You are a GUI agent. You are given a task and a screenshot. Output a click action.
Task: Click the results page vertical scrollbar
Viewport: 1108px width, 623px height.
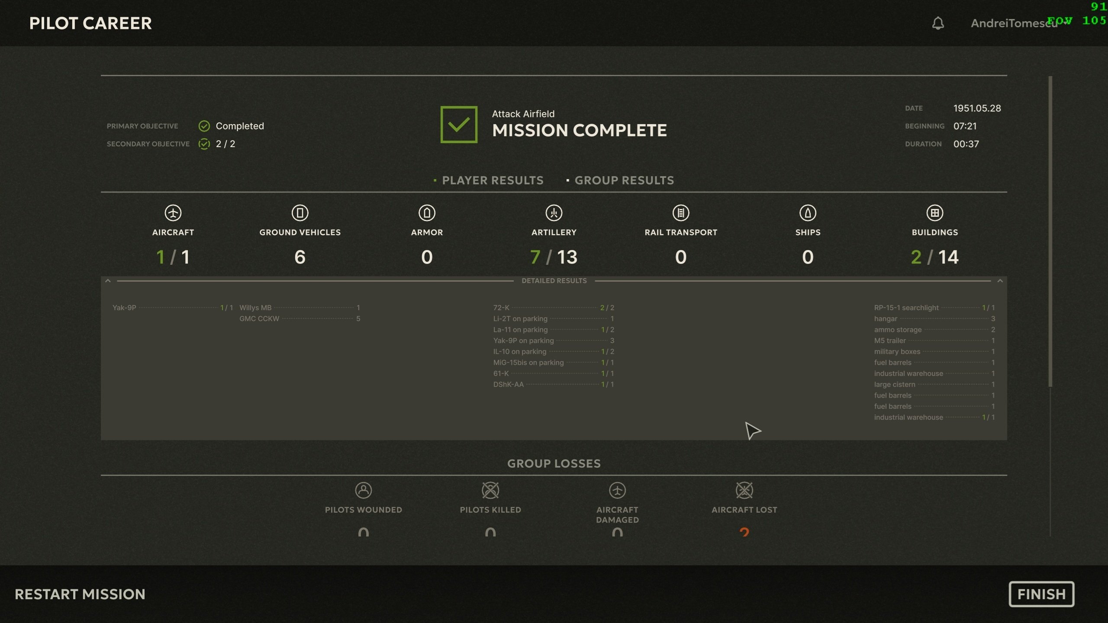tap(1050, 231)
